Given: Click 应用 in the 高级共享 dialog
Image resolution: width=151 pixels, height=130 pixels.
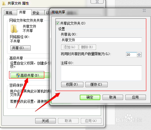Looking at the screenshot, I should [136, 97].
